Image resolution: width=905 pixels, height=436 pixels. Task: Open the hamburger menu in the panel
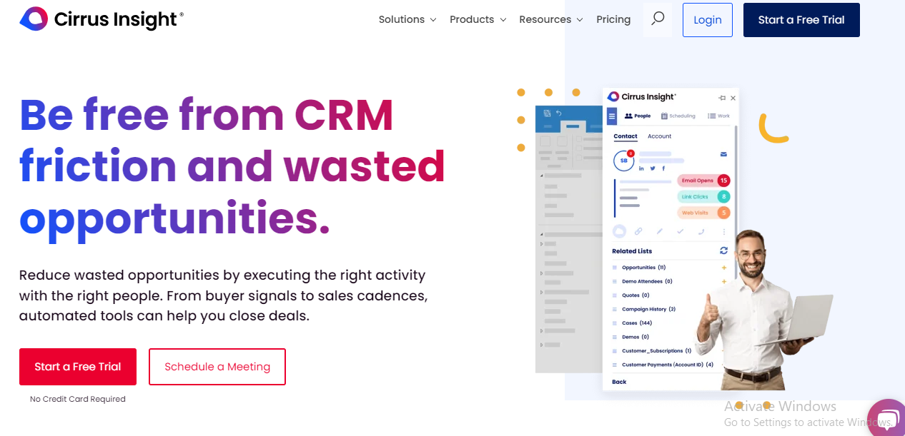click(x=612, y=116)
